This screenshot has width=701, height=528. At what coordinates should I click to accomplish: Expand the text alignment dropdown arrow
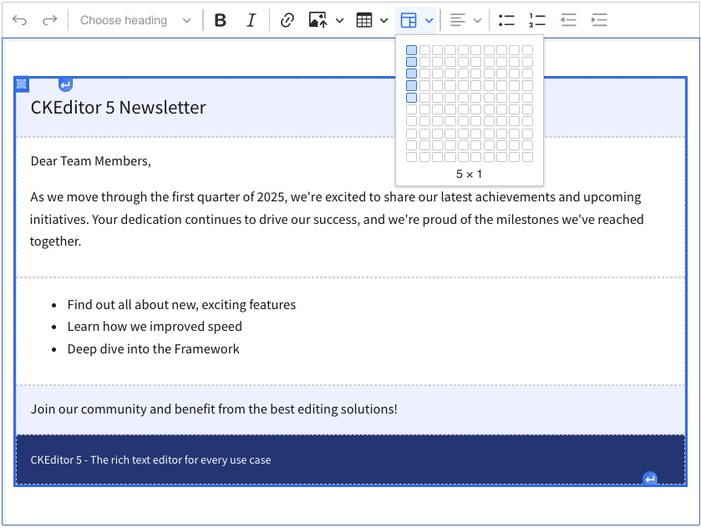[477, 20]
